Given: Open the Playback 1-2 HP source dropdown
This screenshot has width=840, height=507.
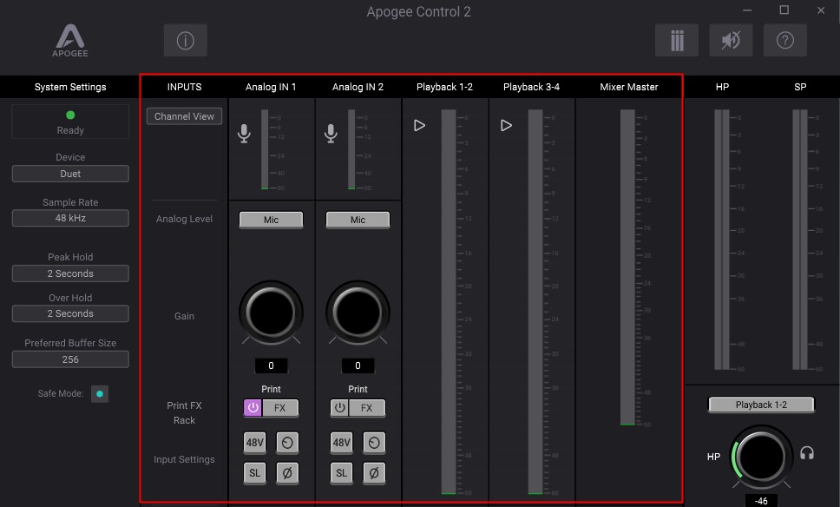Looking at the screenshot, I should point(761,405).
